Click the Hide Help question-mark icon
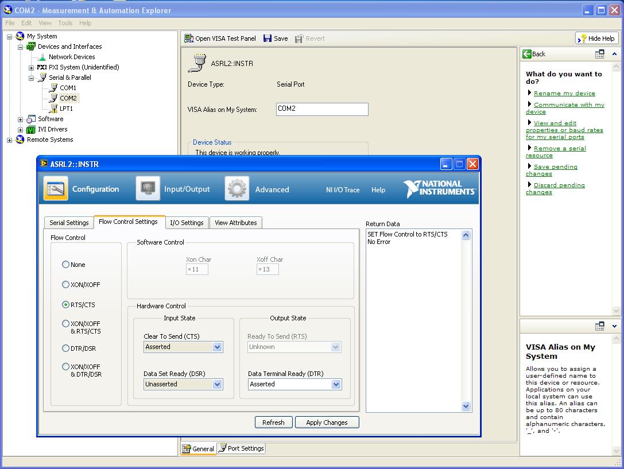Image resolution: width=624 pixels, height=469 pixels. pos(582,38)
